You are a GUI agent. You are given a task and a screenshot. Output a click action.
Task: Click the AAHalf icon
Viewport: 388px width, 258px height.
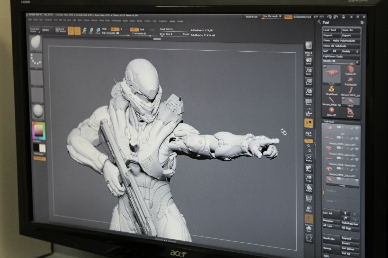coord(308,92)
